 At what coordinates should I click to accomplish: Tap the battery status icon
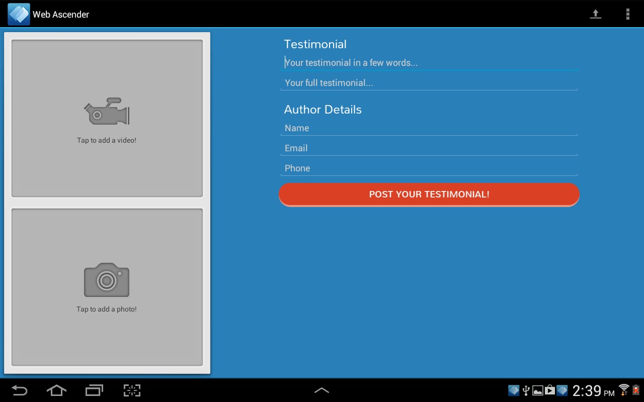pos(636,390)
